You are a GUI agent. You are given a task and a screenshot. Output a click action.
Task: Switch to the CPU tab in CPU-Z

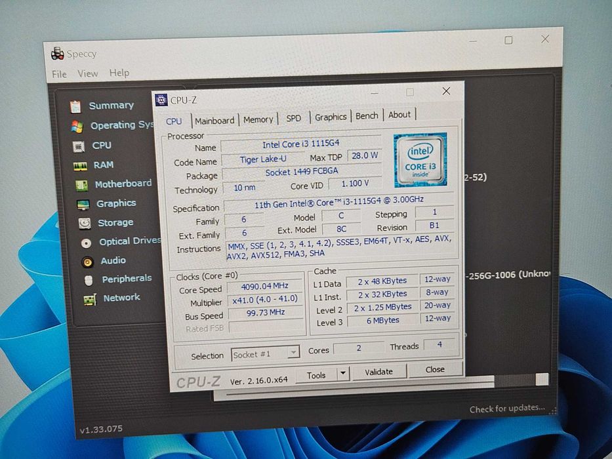(x=174, y=121)
